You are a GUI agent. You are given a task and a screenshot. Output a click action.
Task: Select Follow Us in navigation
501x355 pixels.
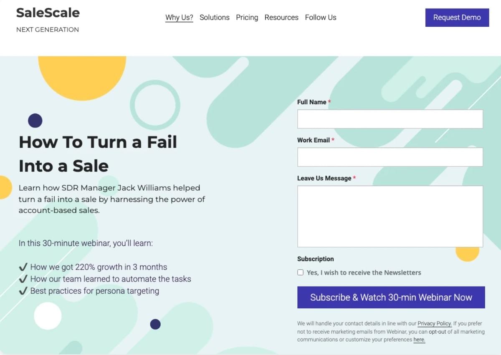(321, 18)
